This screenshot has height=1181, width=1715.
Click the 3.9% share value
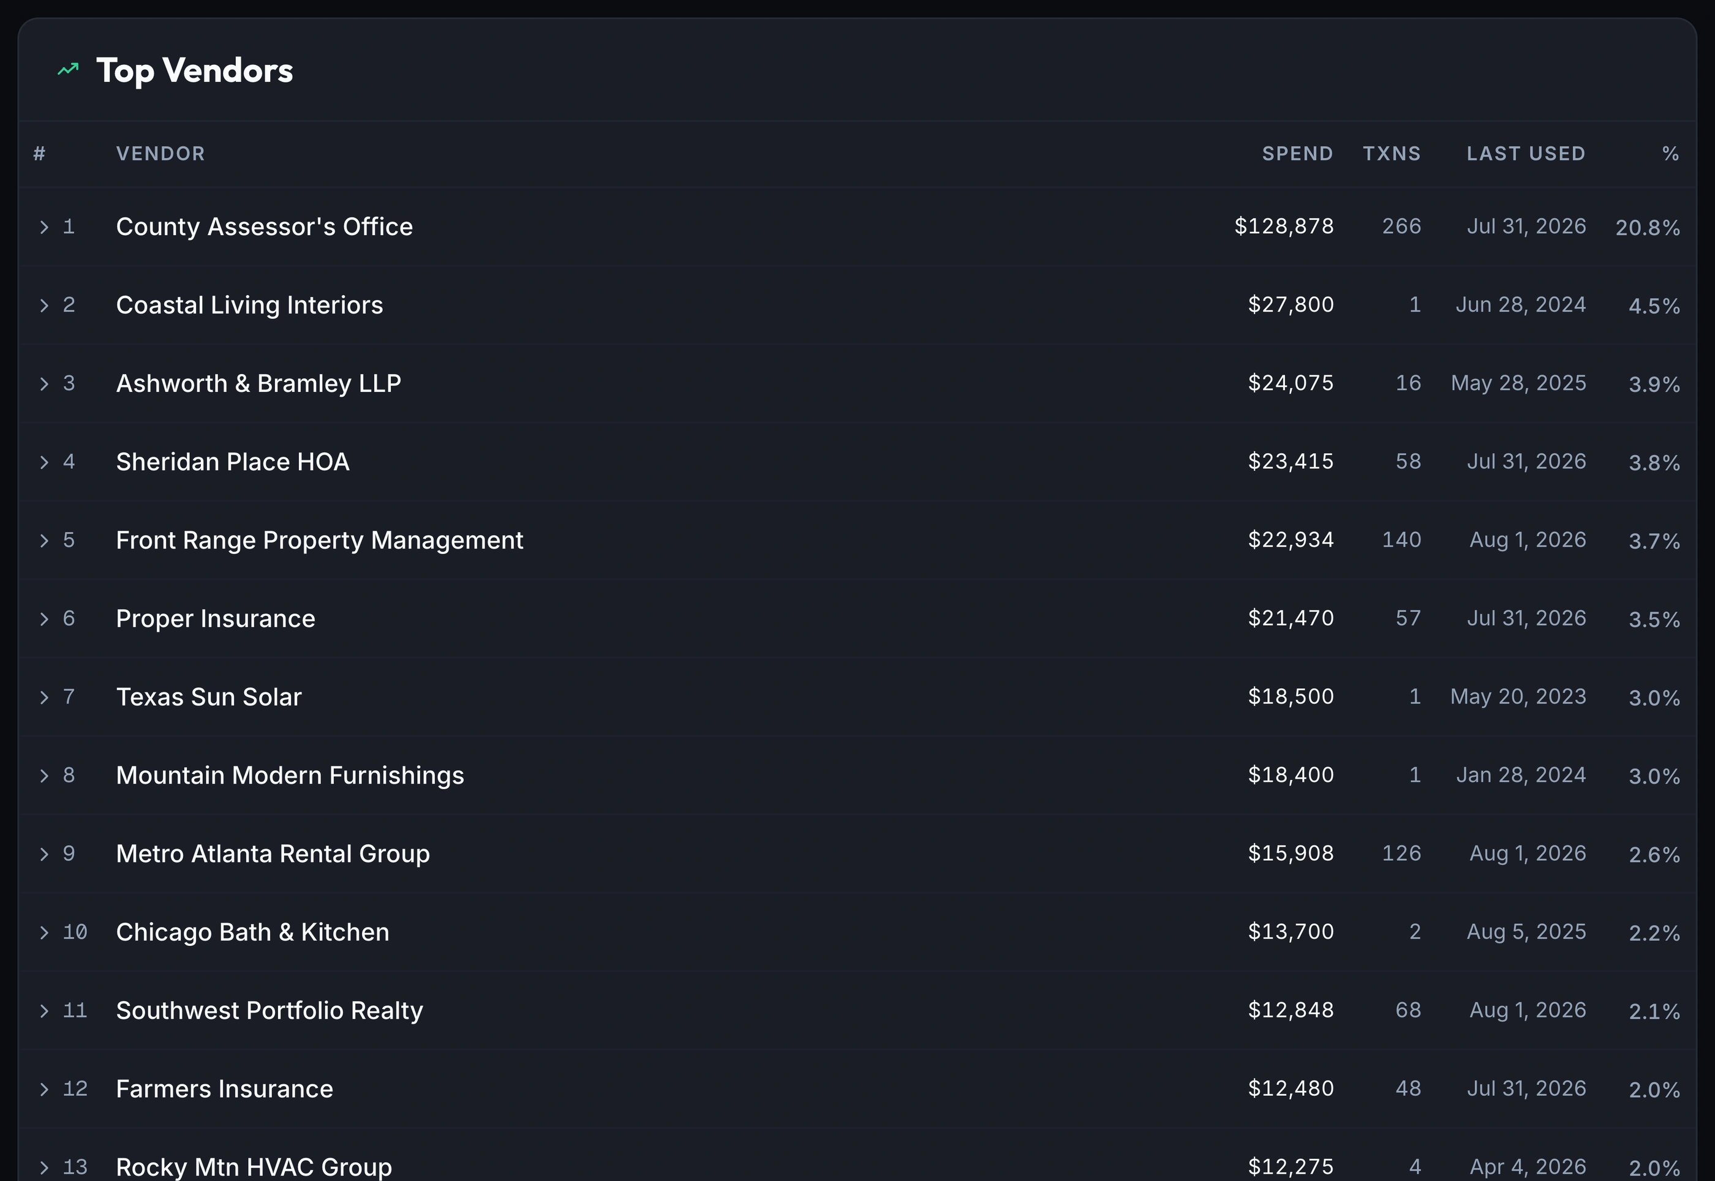coord(1654,384)
